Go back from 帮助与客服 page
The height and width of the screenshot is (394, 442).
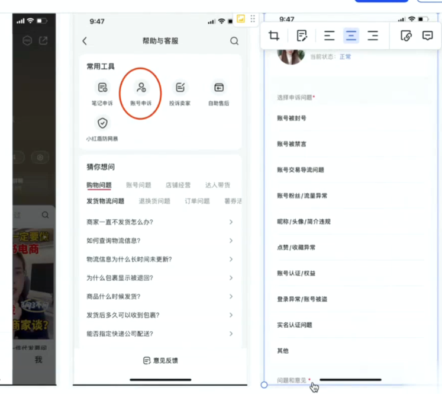click(x=85, y=41)
